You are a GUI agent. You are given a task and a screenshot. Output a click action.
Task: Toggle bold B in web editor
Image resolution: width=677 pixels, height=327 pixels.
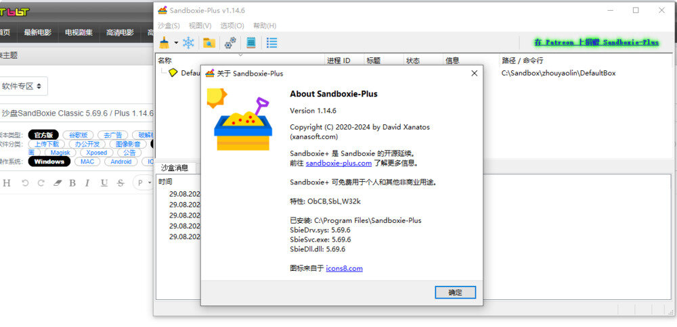72,183
